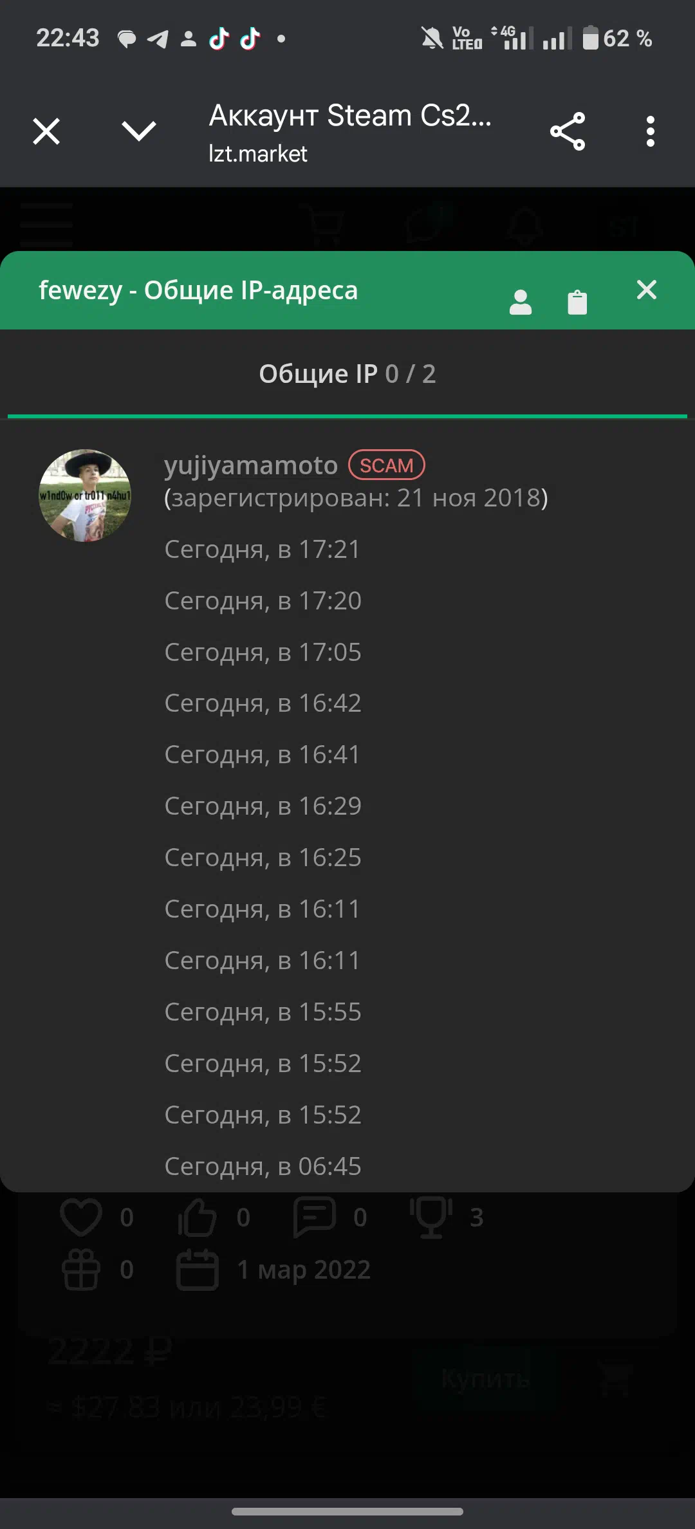Expand the browser downward chevron
The height and width of the screenshot is (1529, 695).
click(139, 131)
